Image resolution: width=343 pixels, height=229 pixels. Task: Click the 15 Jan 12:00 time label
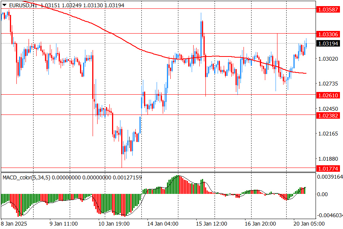212,224
